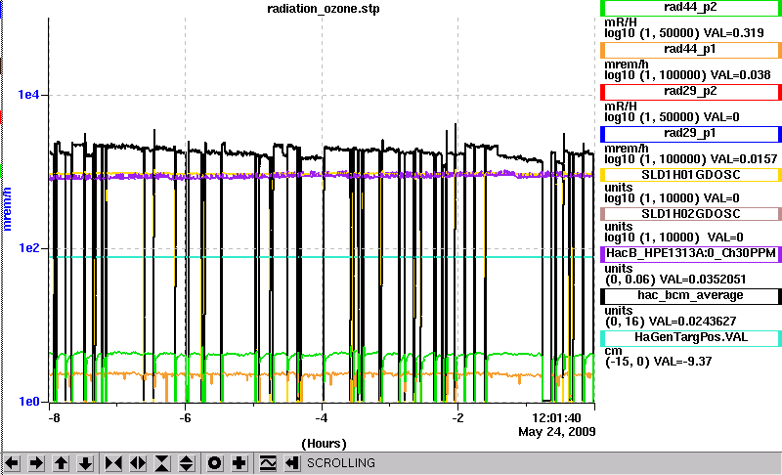Select the rad44_p1 orange legend entry
The height and width of the screenshot is (475, 782).
(x=691, y=50)
